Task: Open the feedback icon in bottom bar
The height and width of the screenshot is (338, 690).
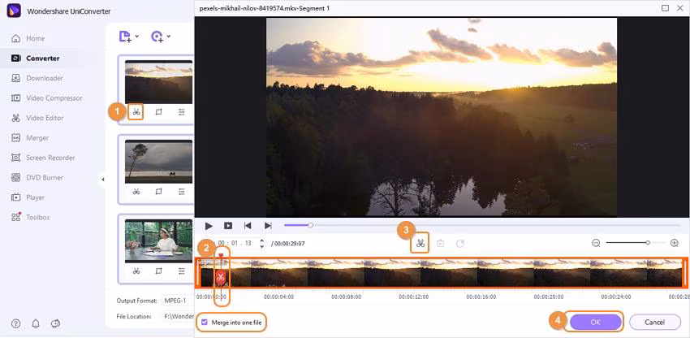Action: (55, 324)
